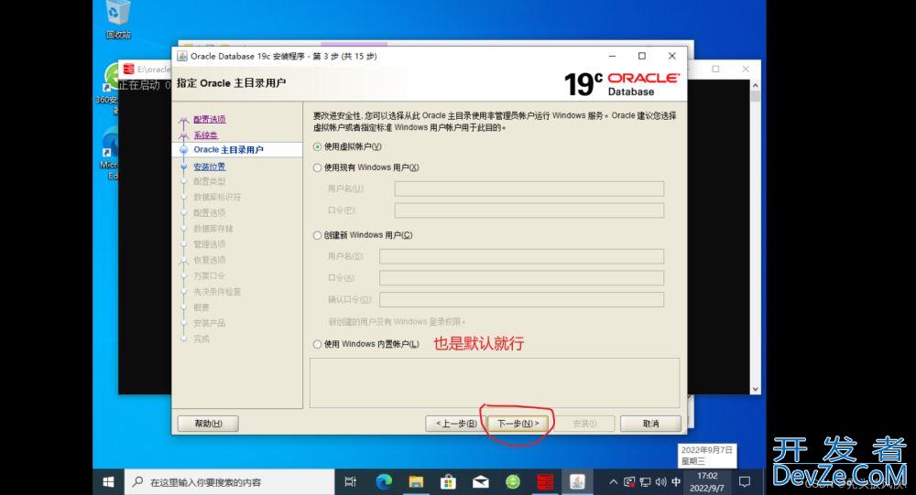916x495 pixels.
Task: Go back with the 上一步 button
Action: (456, 424)
